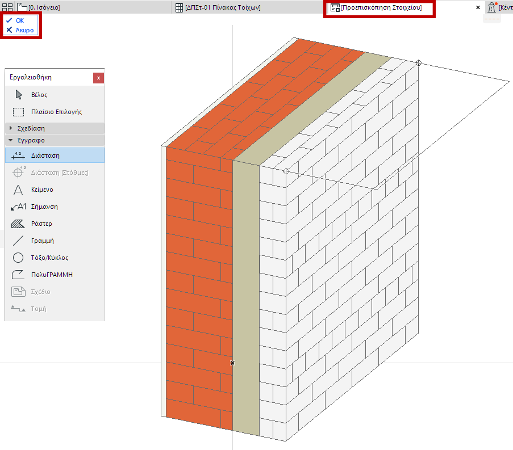Pick the Ράστερ fill tool
The width and height of the screenshot is (513, 450).
point(55,224)
